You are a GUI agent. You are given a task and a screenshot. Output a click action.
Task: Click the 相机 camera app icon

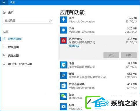coord(63,107)
